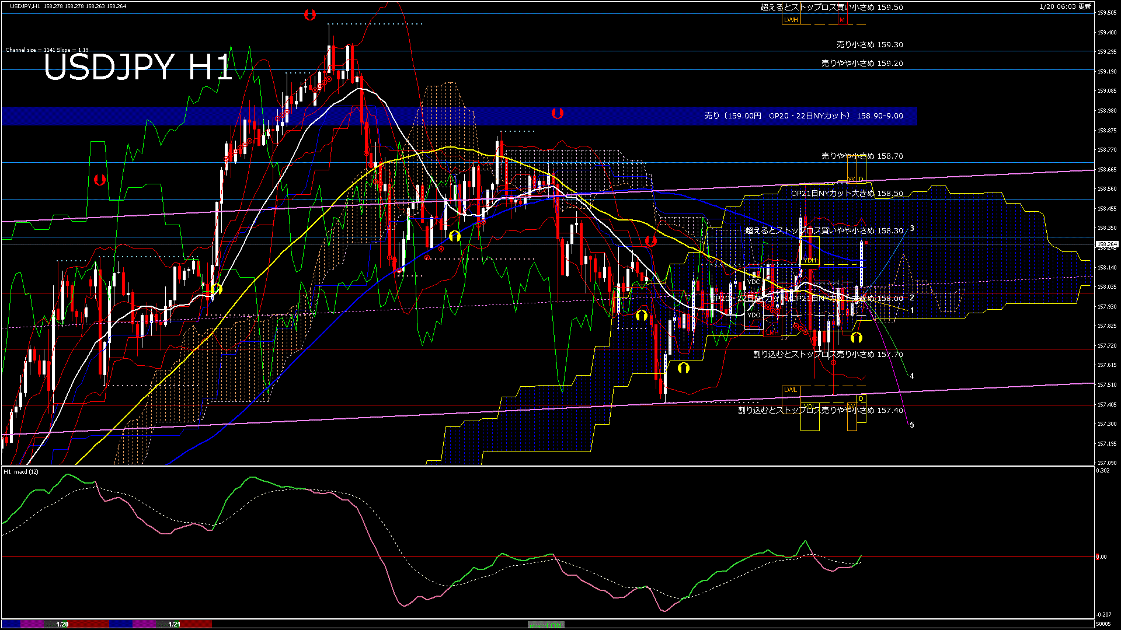Click the YDO yesterday-open label box

click(x=754, y=315)
